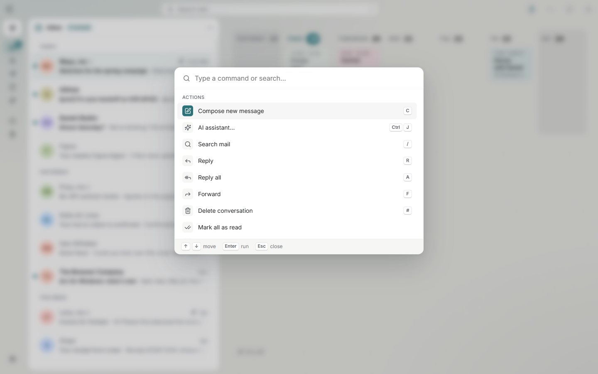Click the Forward arrow icon

[188, 194]
